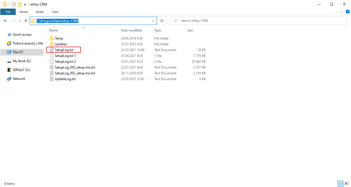Screen dimensions: 351x187
Task: Refresh the eWay-CRM folder view
Action: pos(162,21)
